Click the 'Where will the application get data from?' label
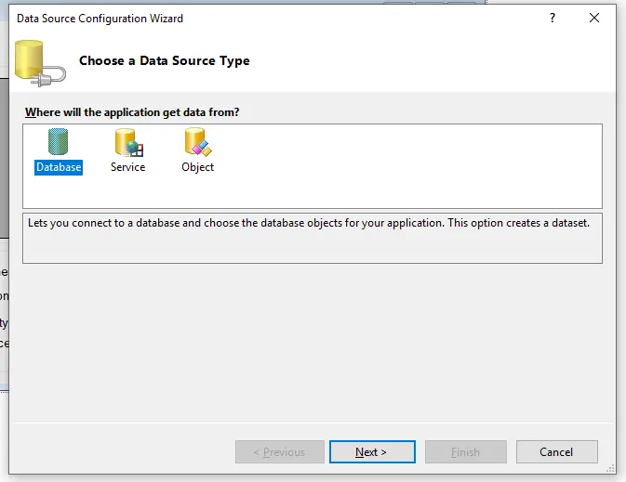 (x=132, y=112)
